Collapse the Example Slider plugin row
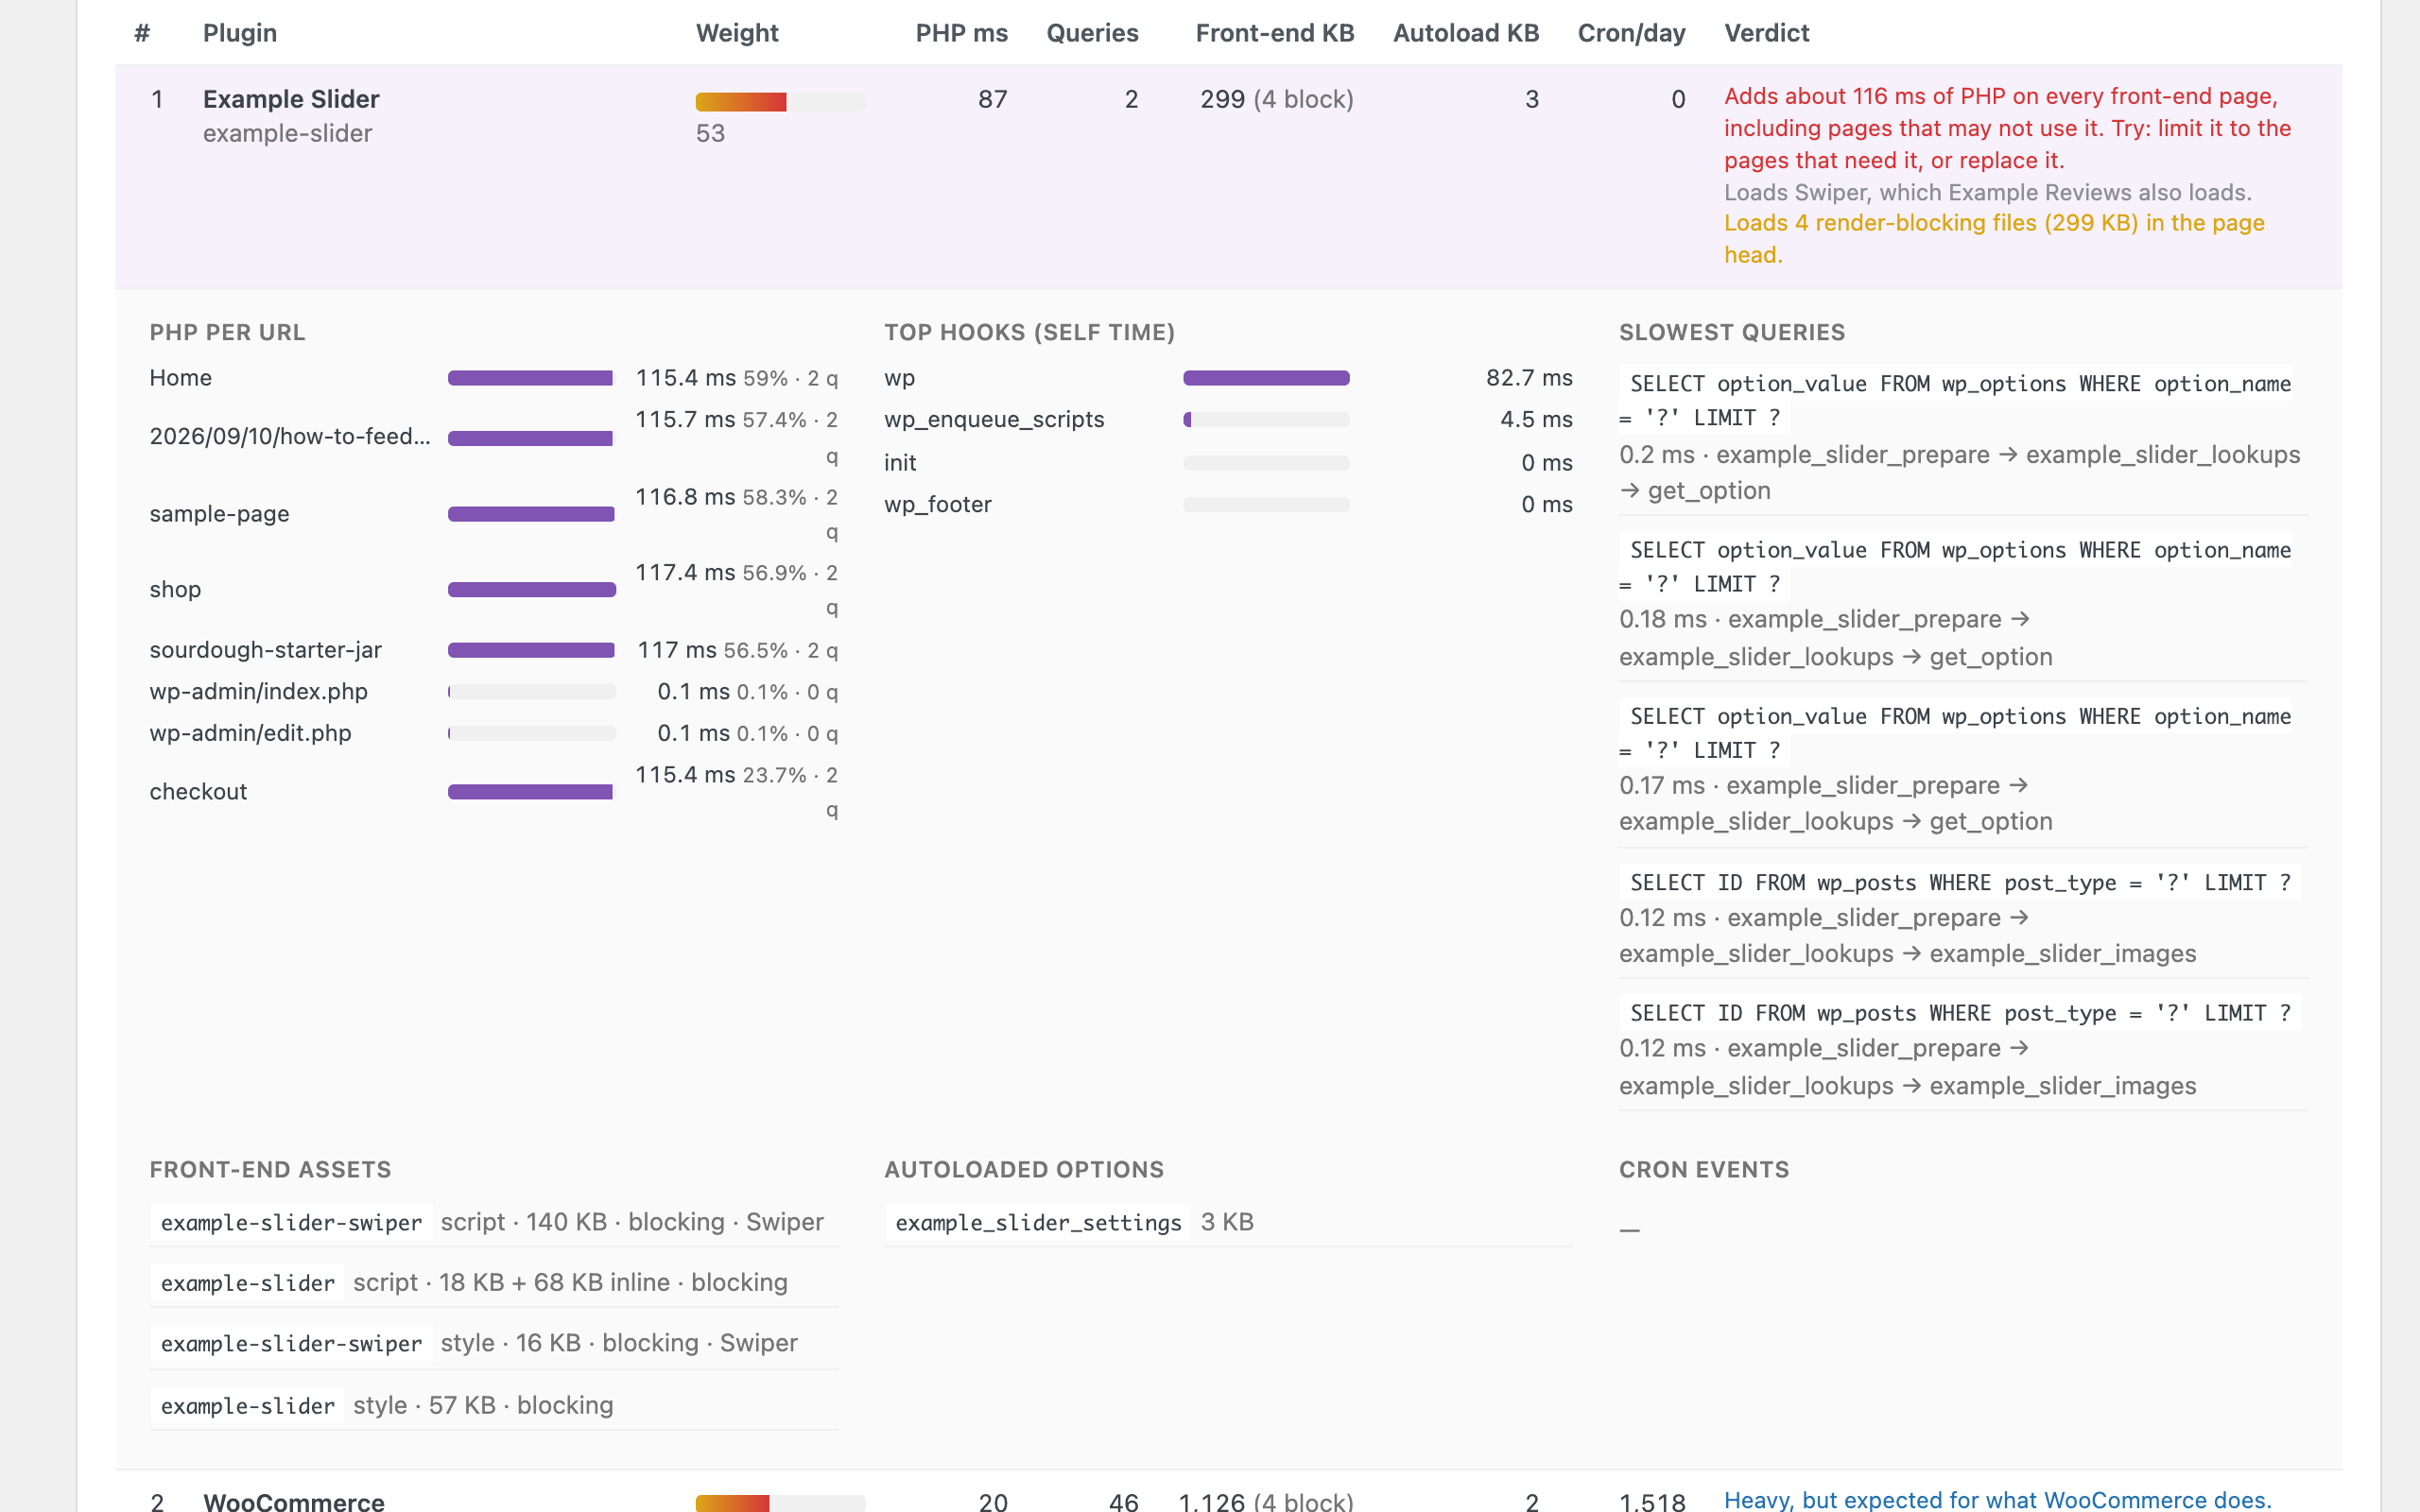 [1228, 177]
